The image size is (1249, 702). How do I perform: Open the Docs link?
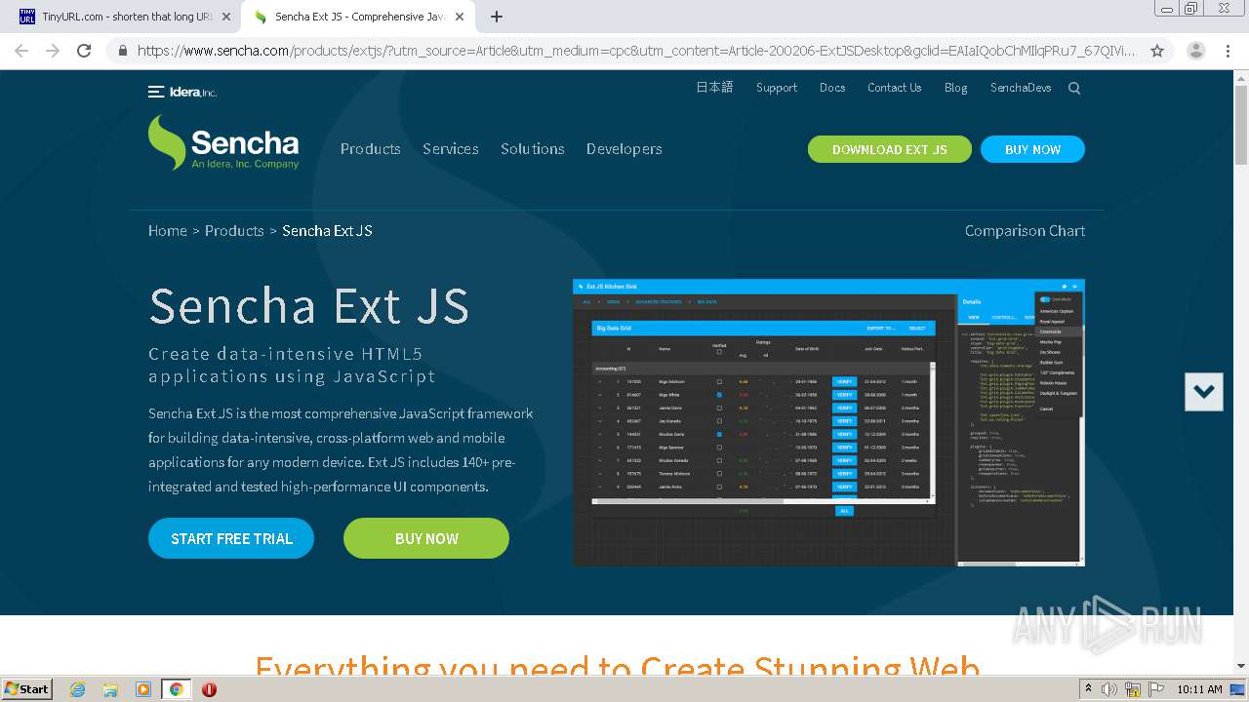tap(832, 88)
